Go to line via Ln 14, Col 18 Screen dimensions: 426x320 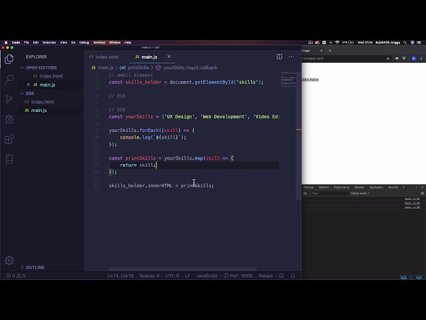pyautogui.click(x=120, y=275)
